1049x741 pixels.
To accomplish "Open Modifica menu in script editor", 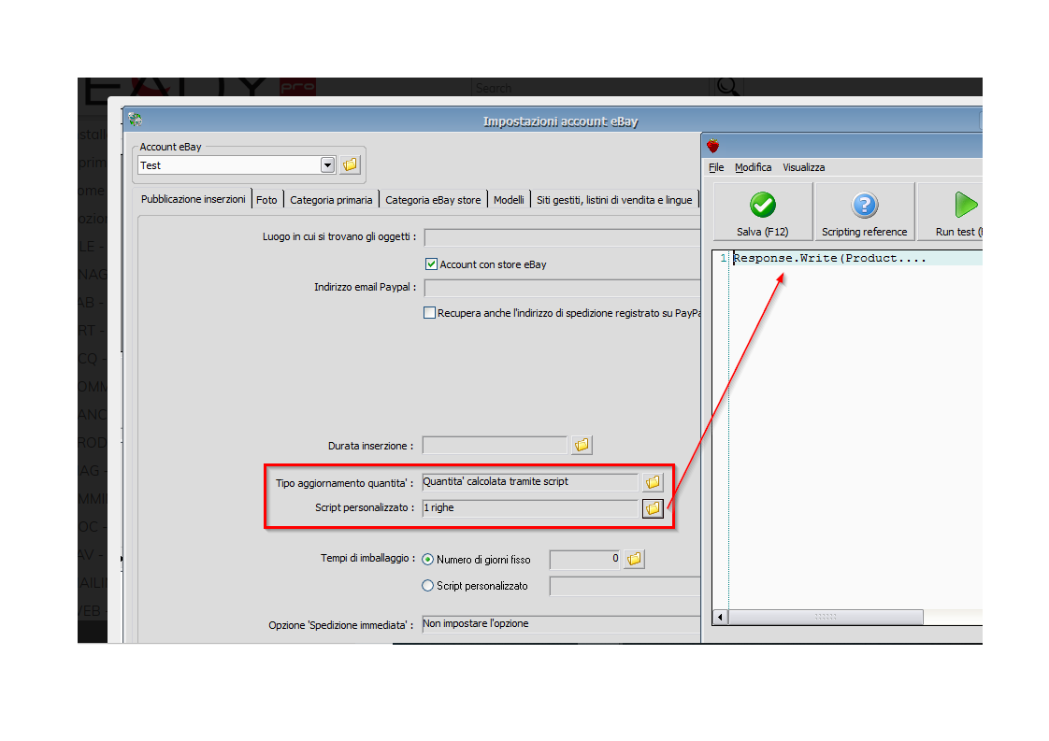I will tap(753, 167).
